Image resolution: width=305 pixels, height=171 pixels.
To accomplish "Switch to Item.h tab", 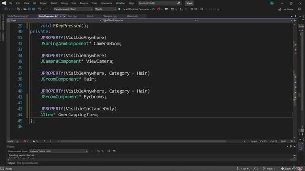I will pos(90,16).
